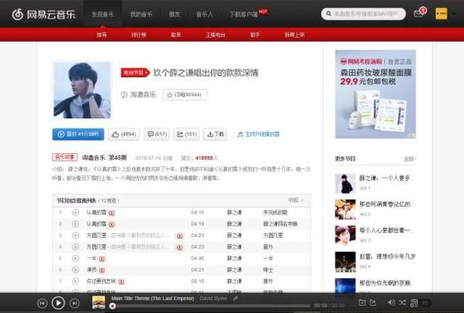Open the mail notification icon in header
This screenshot has width=464, height=313.
(x=418, y=14)
